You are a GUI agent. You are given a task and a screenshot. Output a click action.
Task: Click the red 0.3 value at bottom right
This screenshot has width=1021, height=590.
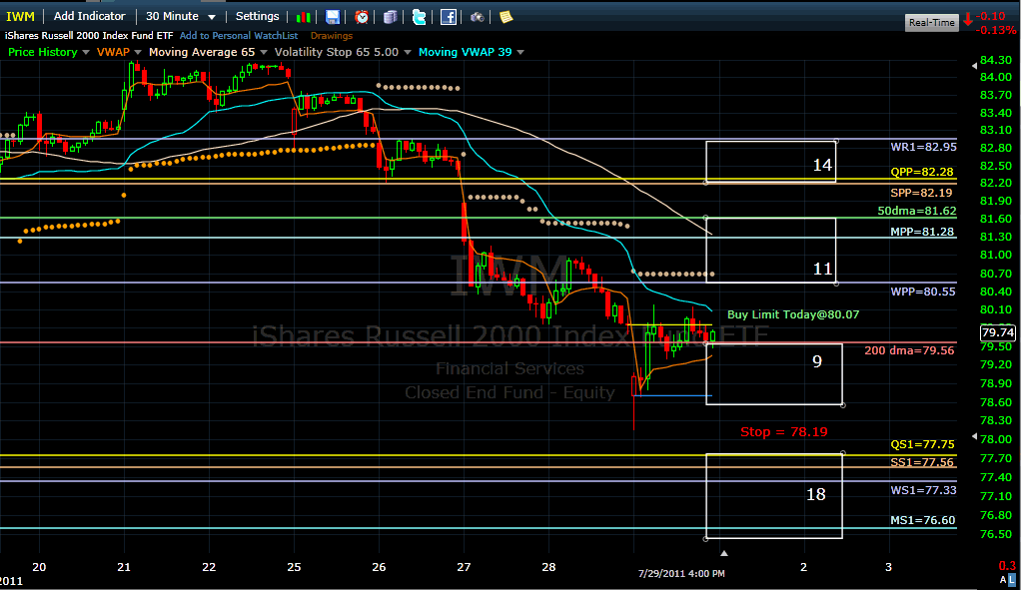pos(1007,565)
